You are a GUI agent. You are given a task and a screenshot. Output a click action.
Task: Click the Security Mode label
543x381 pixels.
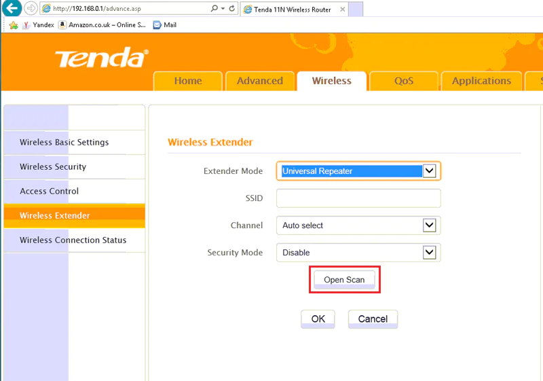click(x=235, y=253)
